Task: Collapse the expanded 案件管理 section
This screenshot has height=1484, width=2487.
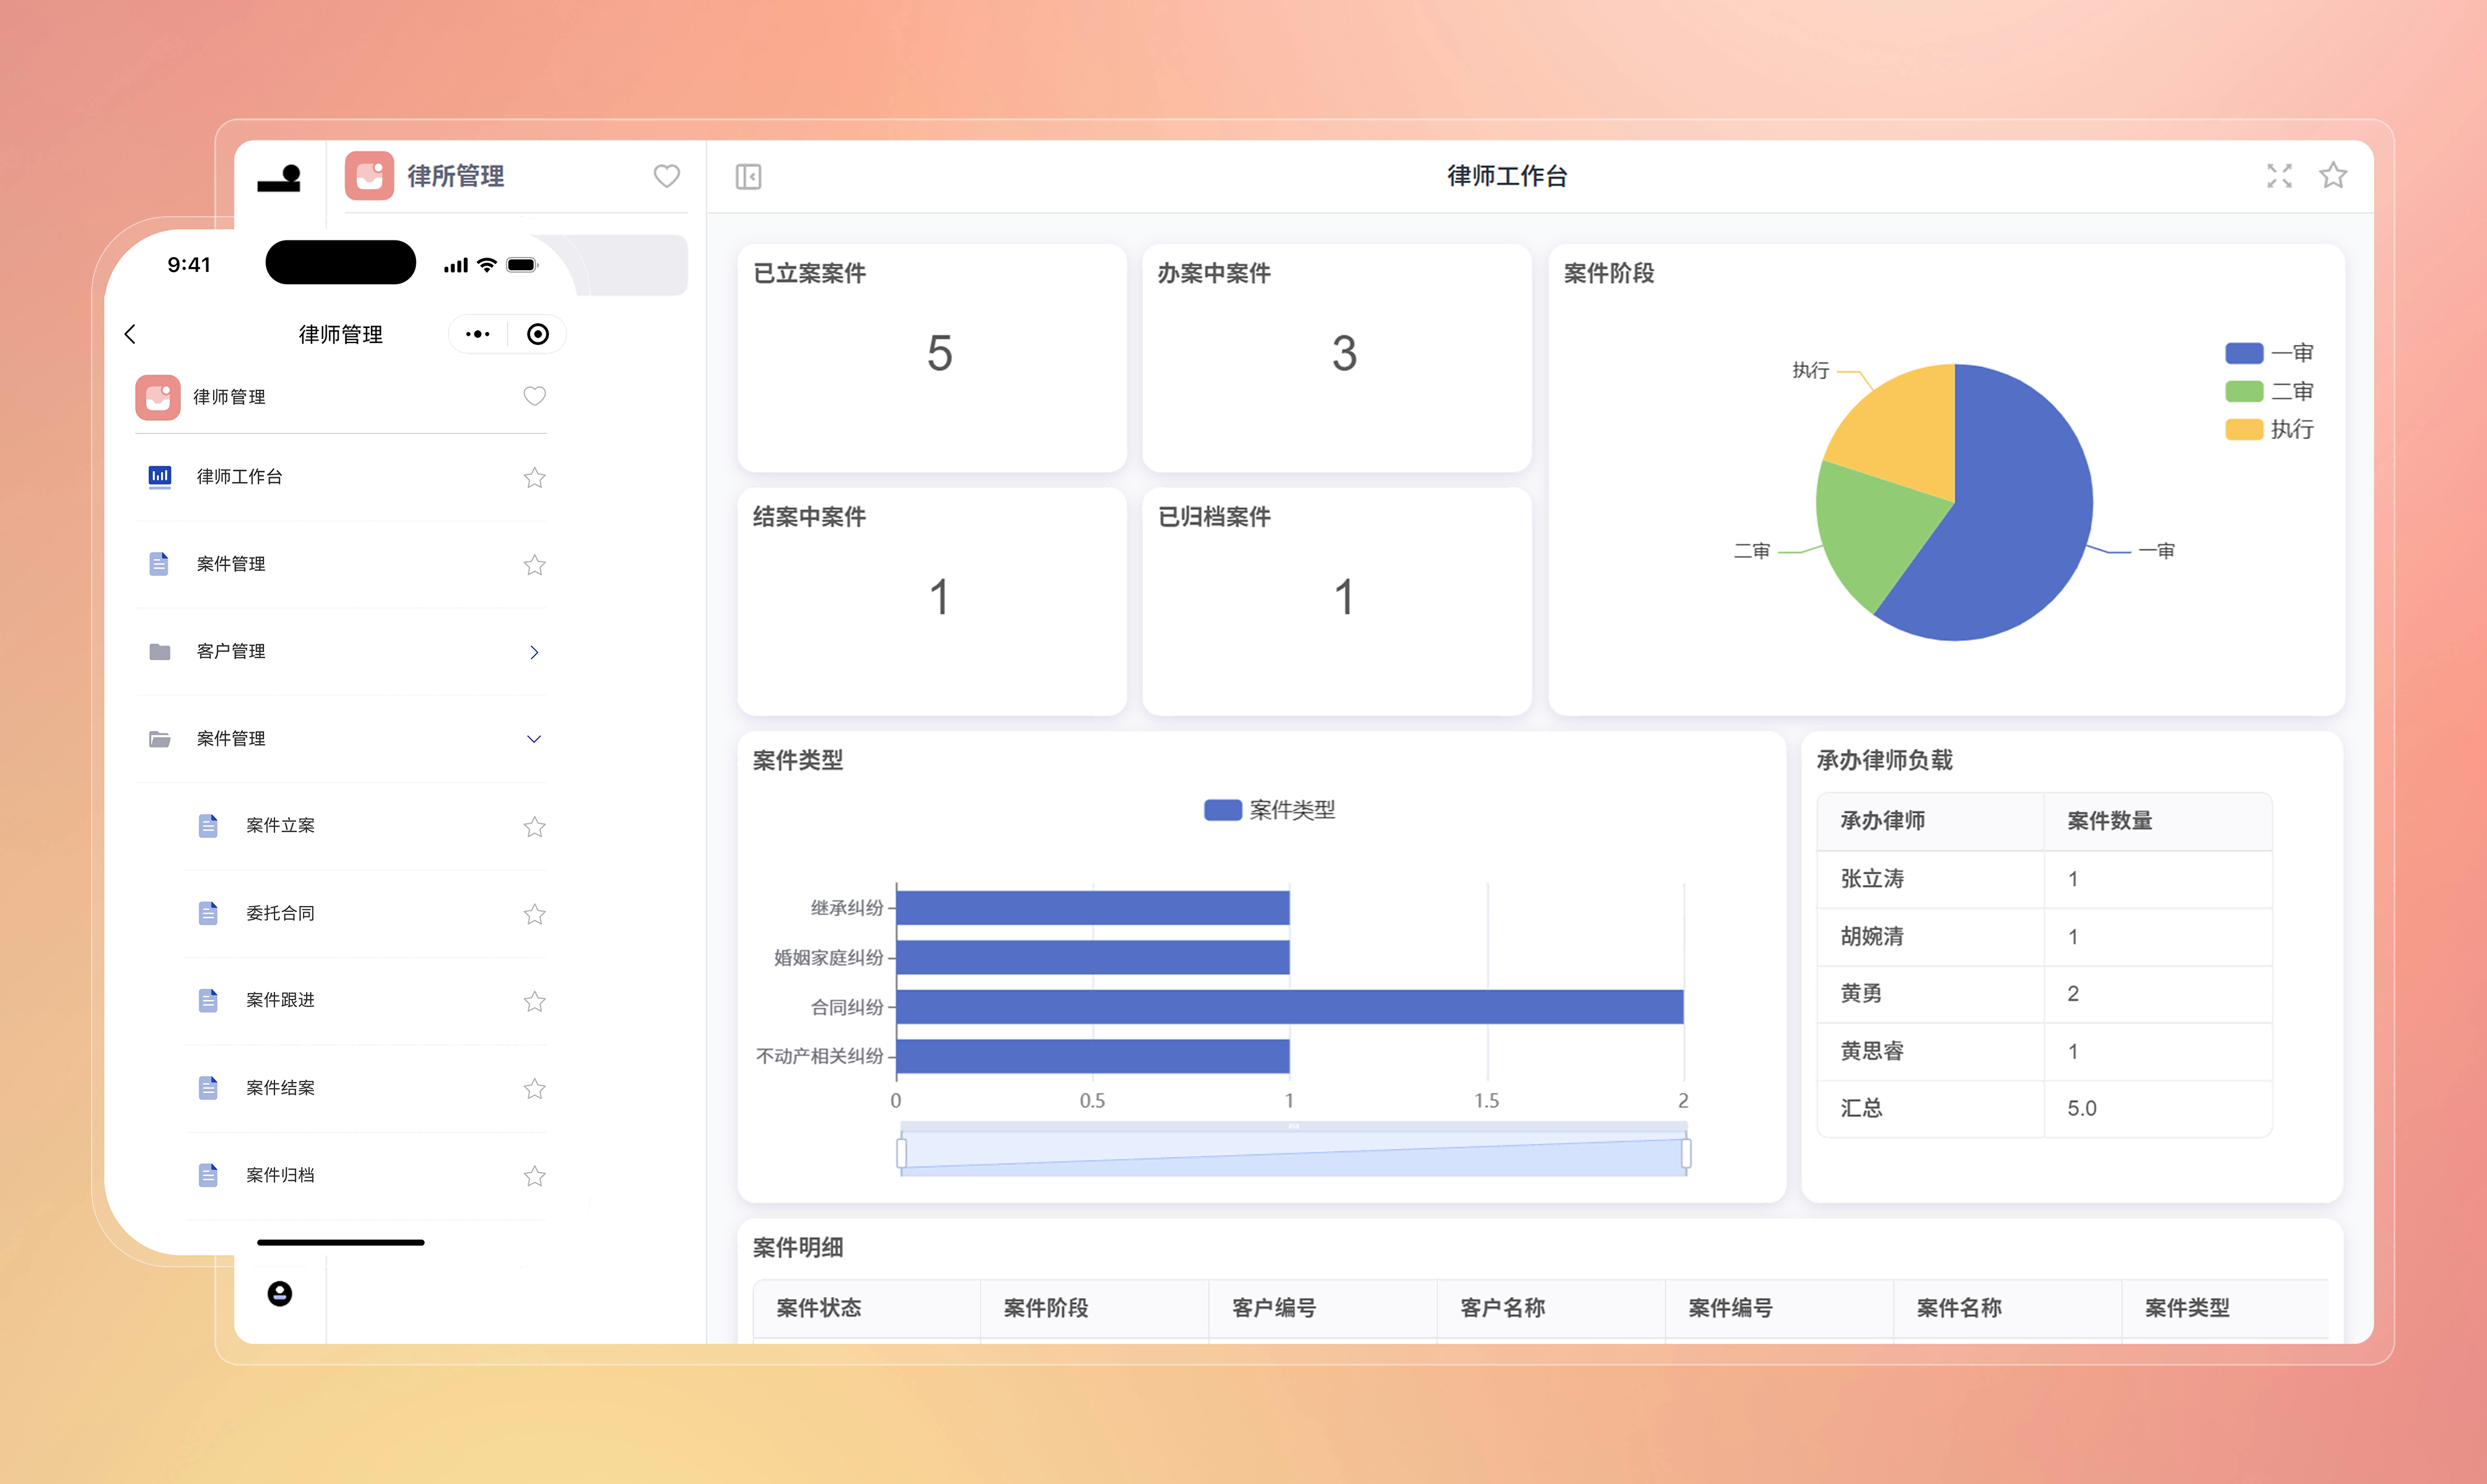Action: [x=535, y=739]
